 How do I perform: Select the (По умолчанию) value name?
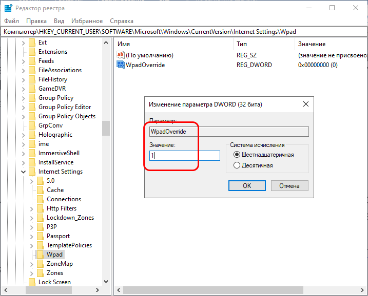coord(149,55)
